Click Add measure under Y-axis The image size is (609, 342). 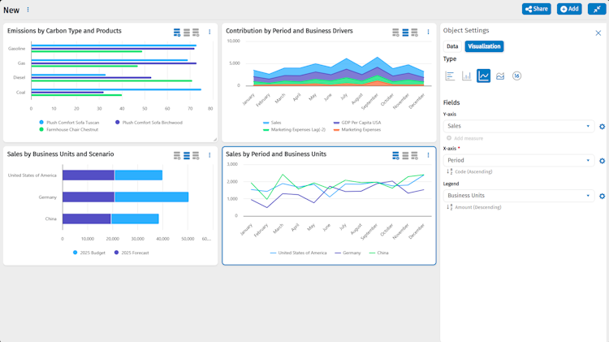click(465, 138)
